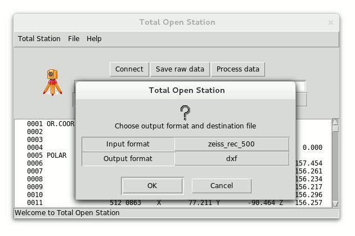Open the File menu

[x=74, y=39]
